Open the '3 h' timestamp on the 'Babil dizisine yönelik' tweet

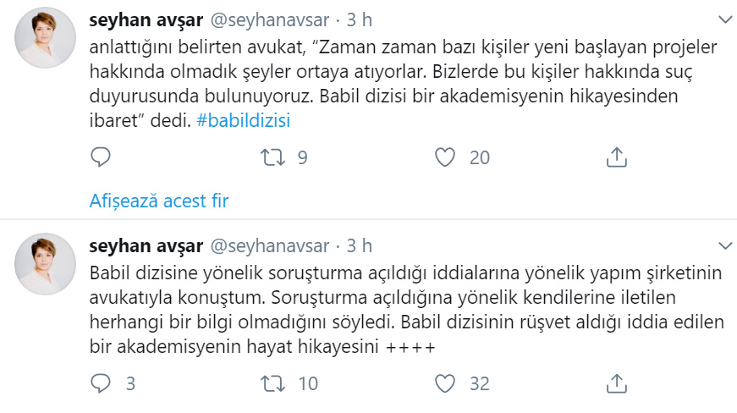(x=359, y=246)
